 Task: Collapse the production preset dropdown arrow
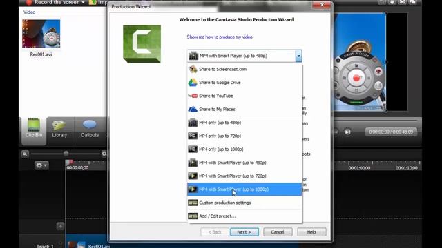pos(298,56)
